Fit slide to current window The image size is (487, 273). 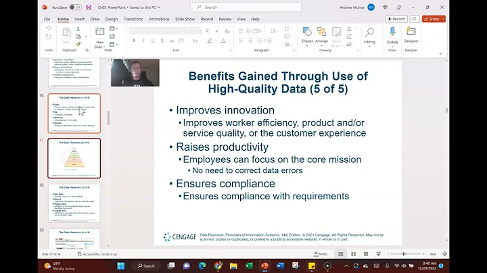(x=445, y=254)
